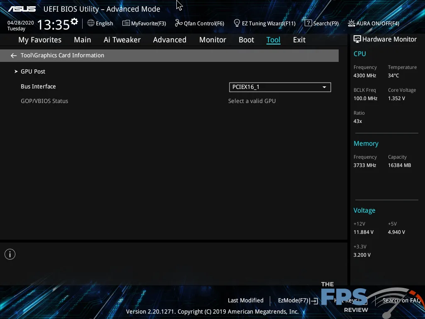This screenshot has width=425, height=319.
Task: Toggle AURA ON/OFF light icon
Action: pos(351,23)
